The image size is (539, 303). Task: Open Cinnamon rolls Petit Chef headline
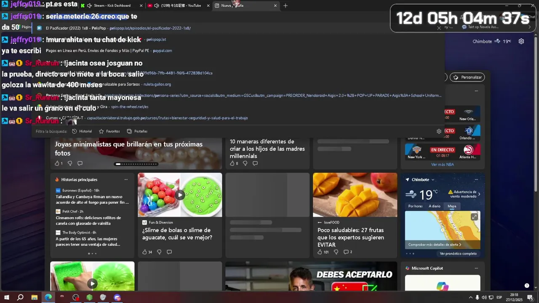pyautogui.click(x=88, y=221)
